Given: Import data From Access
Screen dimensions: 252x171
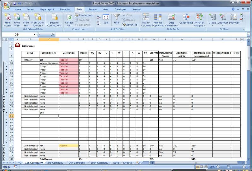Looking at the screenshot, I should pos(8,20).
